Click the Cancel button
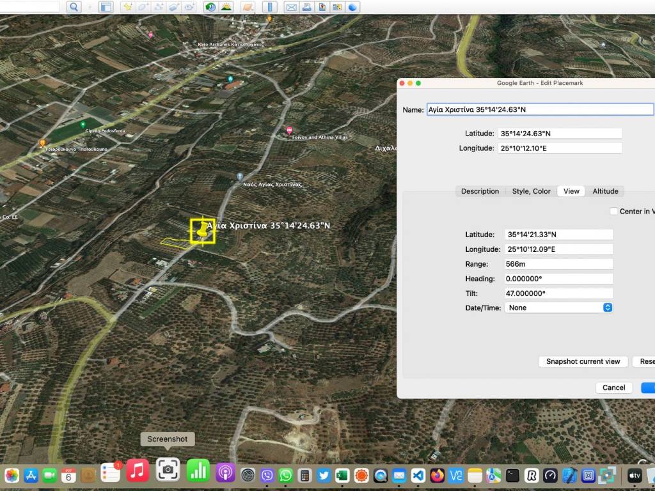The image size is (655, 491). [x=613, y=387]
